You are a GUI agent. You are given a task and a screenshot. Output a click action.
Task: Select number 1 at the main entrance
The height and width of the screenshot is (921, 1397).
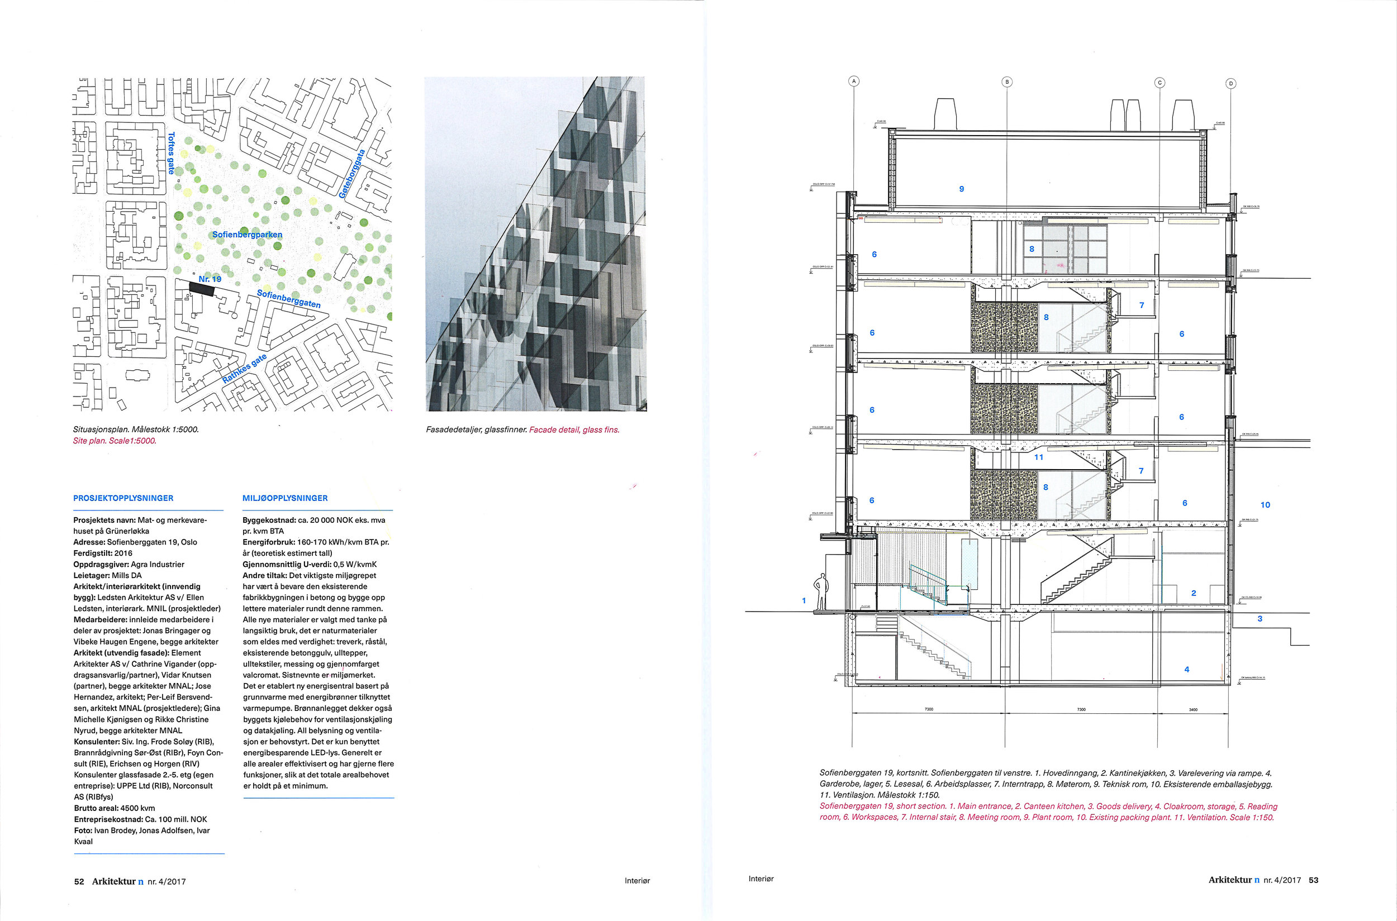click(x=804, y=600)
